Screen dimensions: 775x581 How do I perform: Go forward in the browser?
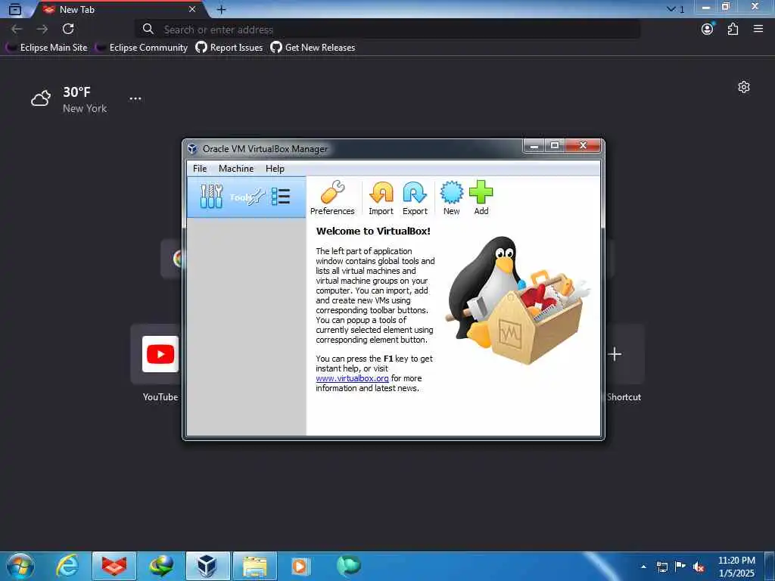coord(42,30)
